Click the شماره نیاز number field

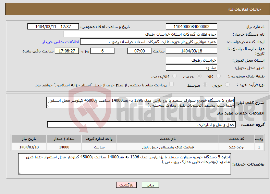[191, 26]
